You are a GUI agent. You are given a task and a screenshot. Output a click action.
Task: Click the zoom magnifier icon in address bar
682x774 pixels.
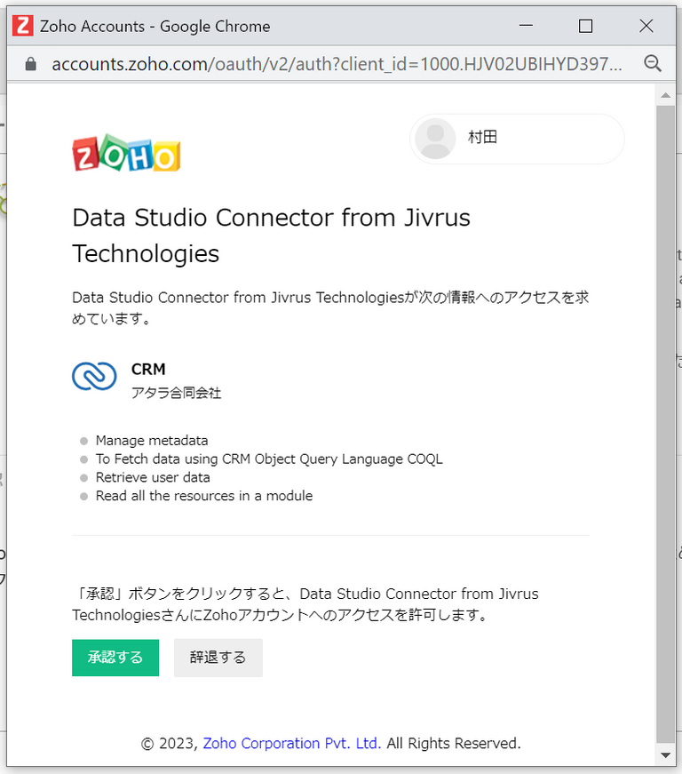pos(653,64)
